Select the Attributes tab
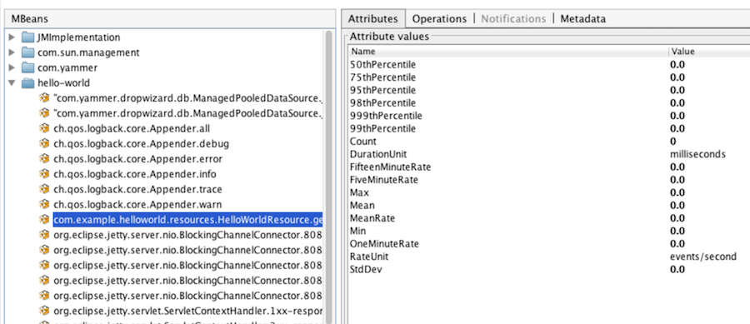The height and width of the screenshot is (324, 750). click(x=373, y=18)
